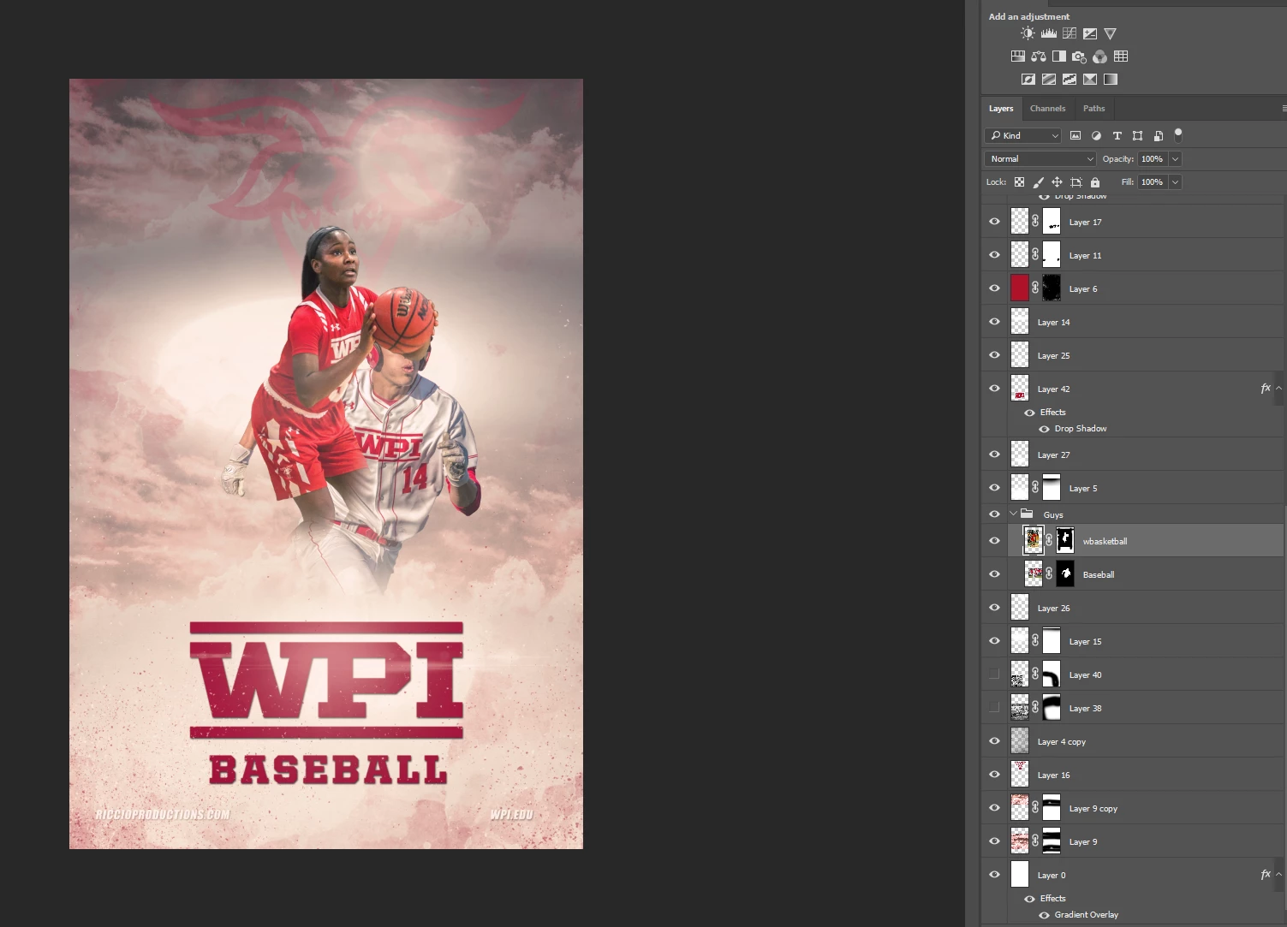Hide Layer 42

(994, 389)
